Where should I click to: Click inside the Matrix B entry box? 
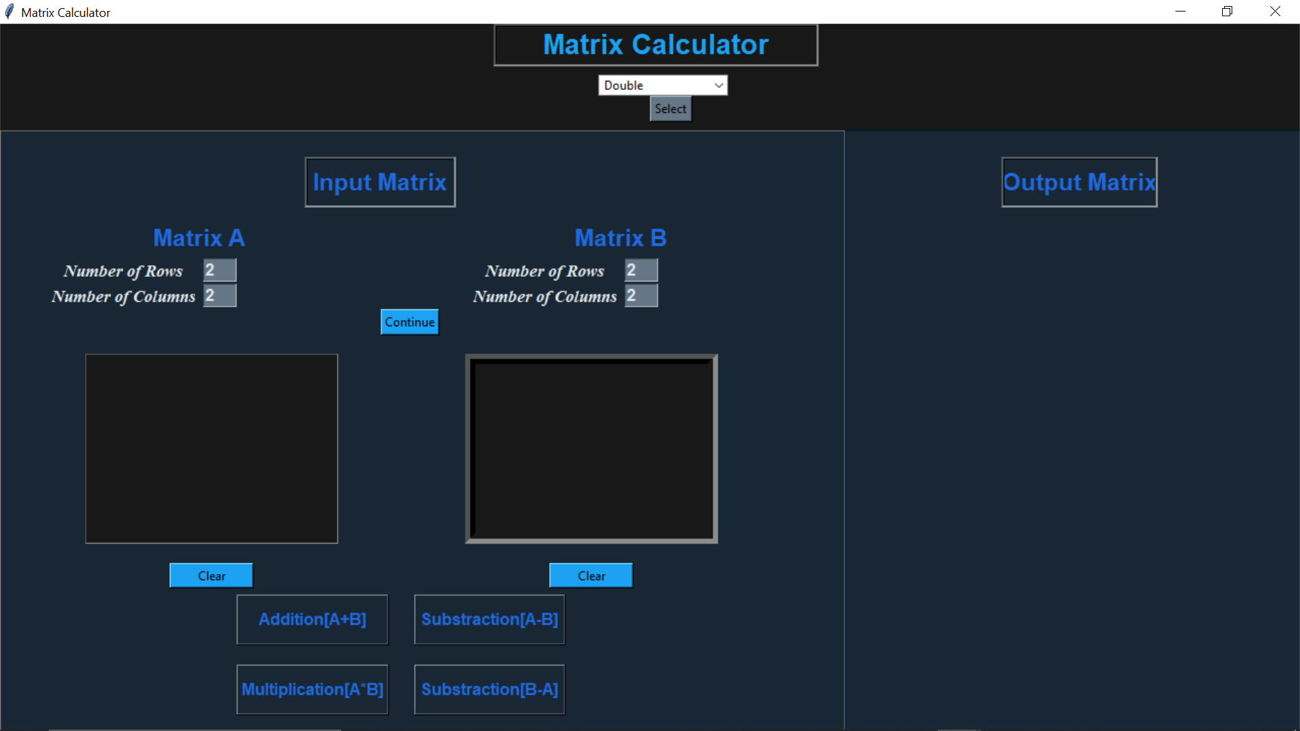(x=591, y=448)
